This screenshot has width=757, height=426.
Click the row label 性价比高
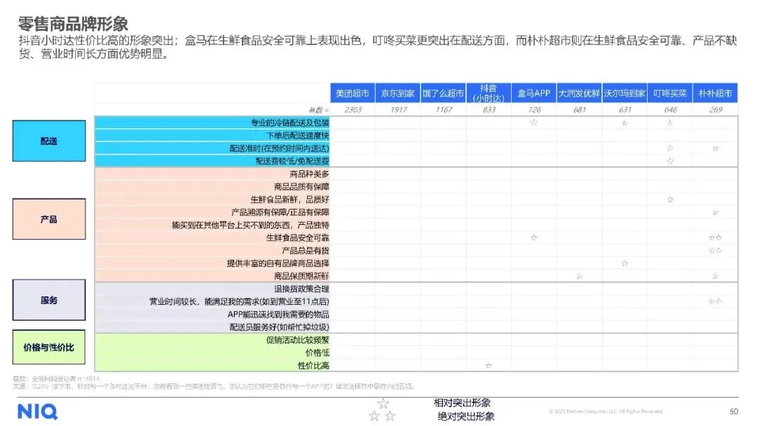coord(313,366)
